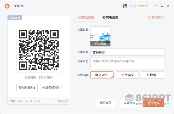
Task: Click the 体验项目 badge label
Action: tap(15, 18)
